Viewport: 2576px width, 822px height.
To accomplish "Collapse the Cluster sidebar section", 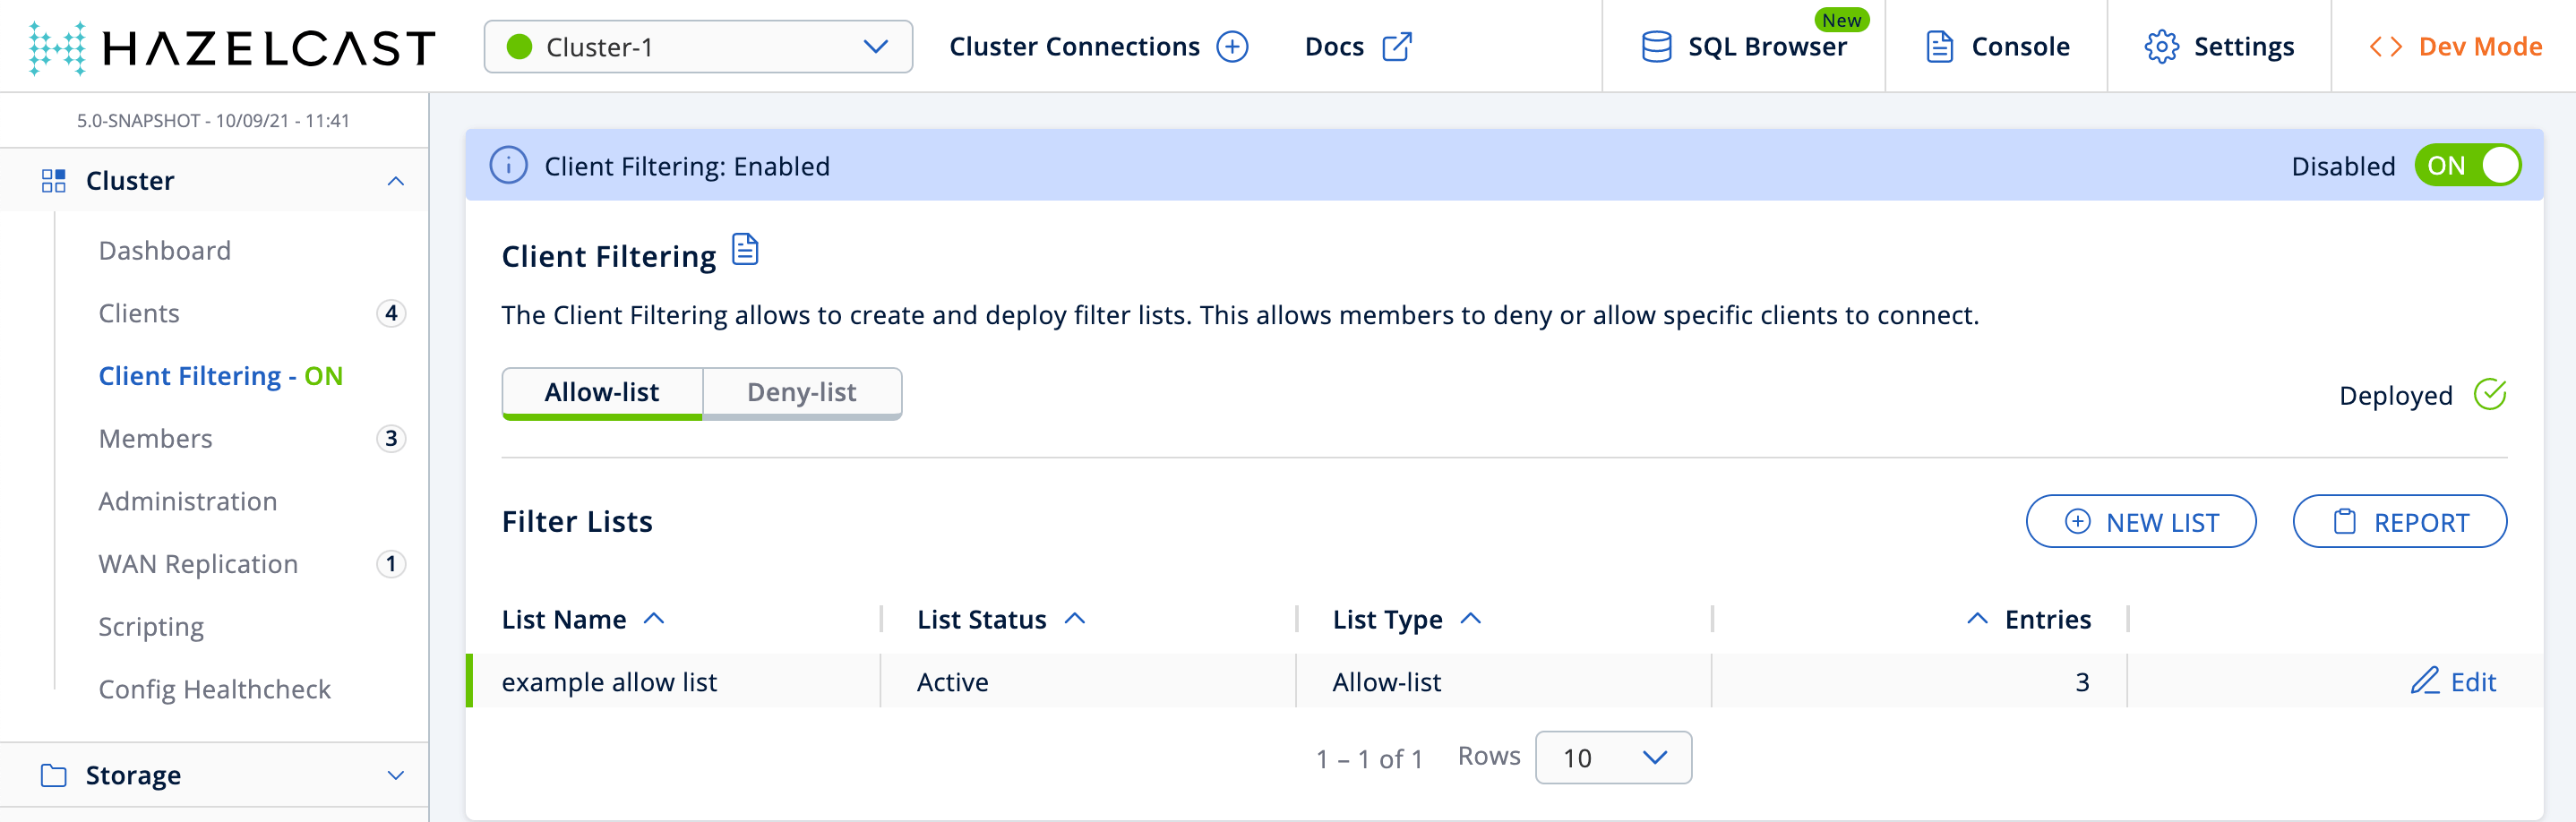I will click(396, 181).
